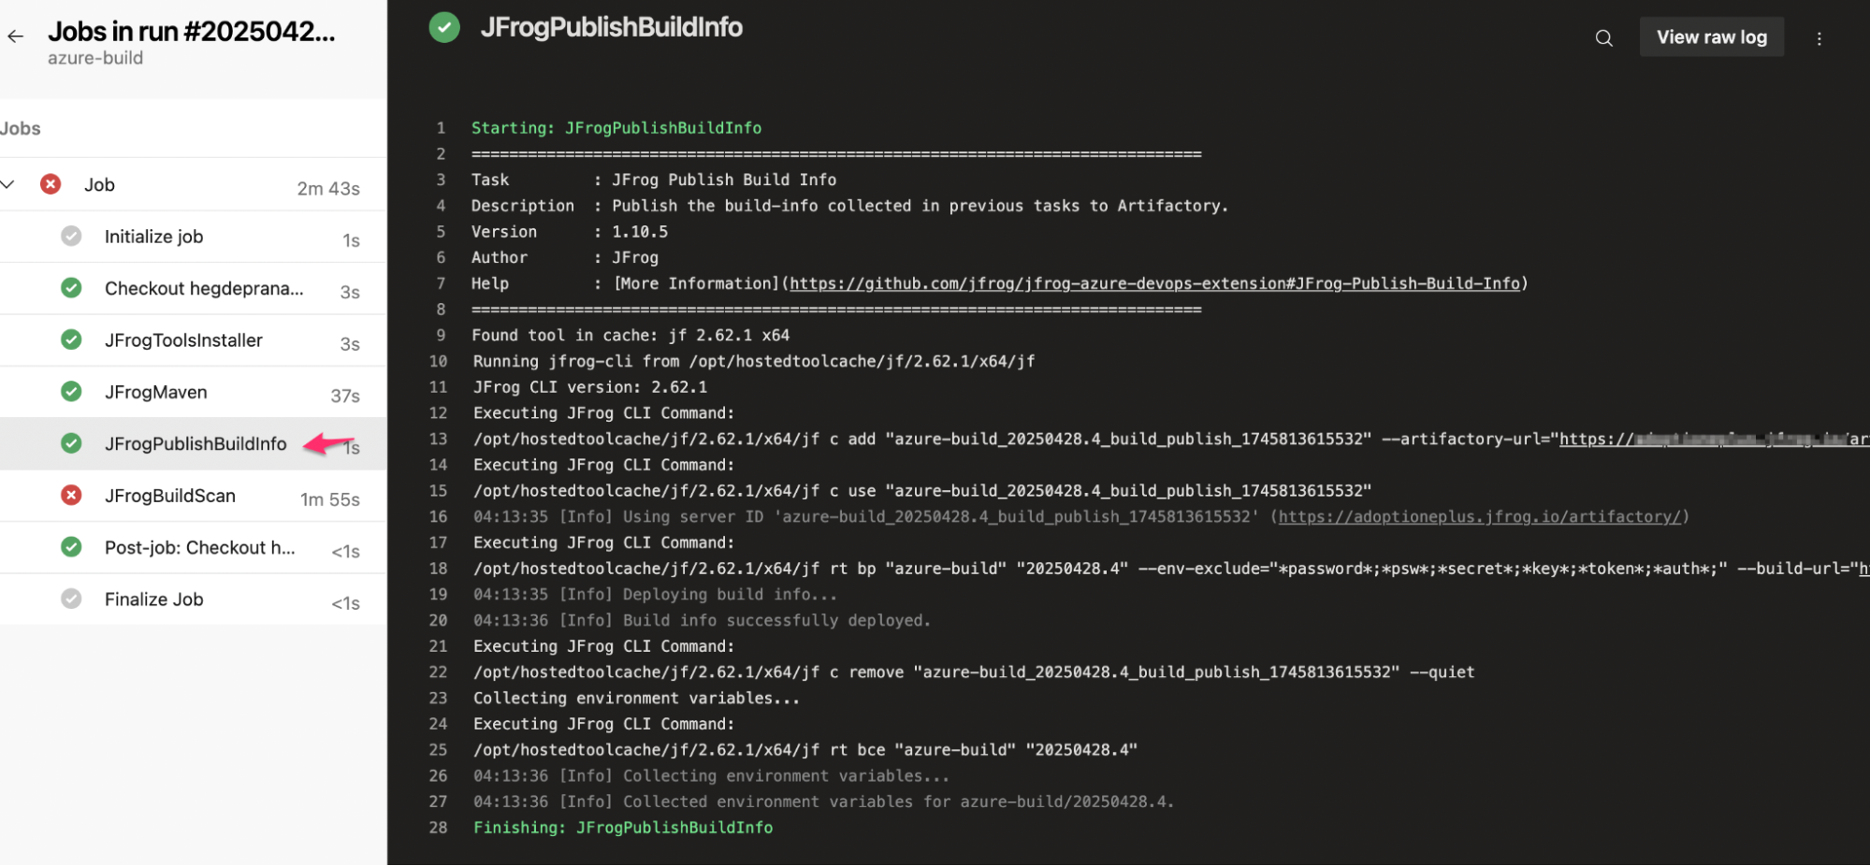Select the Initialize job step

point(153,237)
